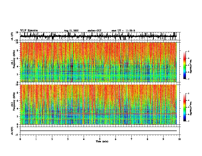Click the "station=OUI" header label
Screen dimensions: 202x156
pos(94,31)
